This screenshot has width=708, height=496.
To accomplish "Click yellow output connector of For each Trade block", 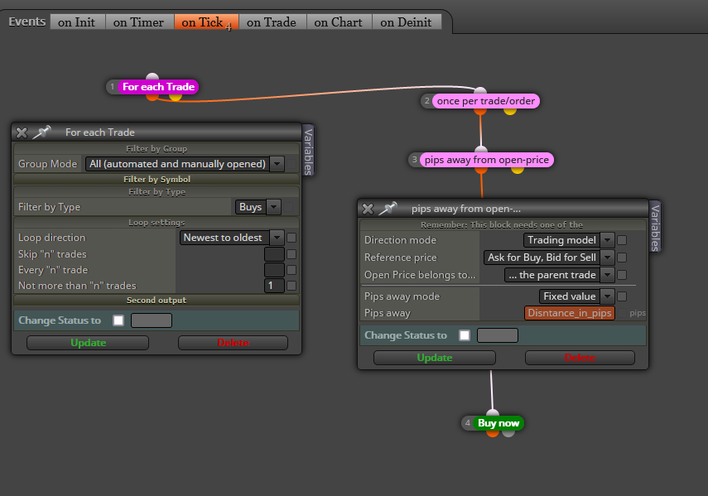I will [176, 97].
